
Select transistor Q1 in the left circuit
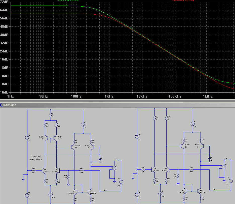(44, 171)
